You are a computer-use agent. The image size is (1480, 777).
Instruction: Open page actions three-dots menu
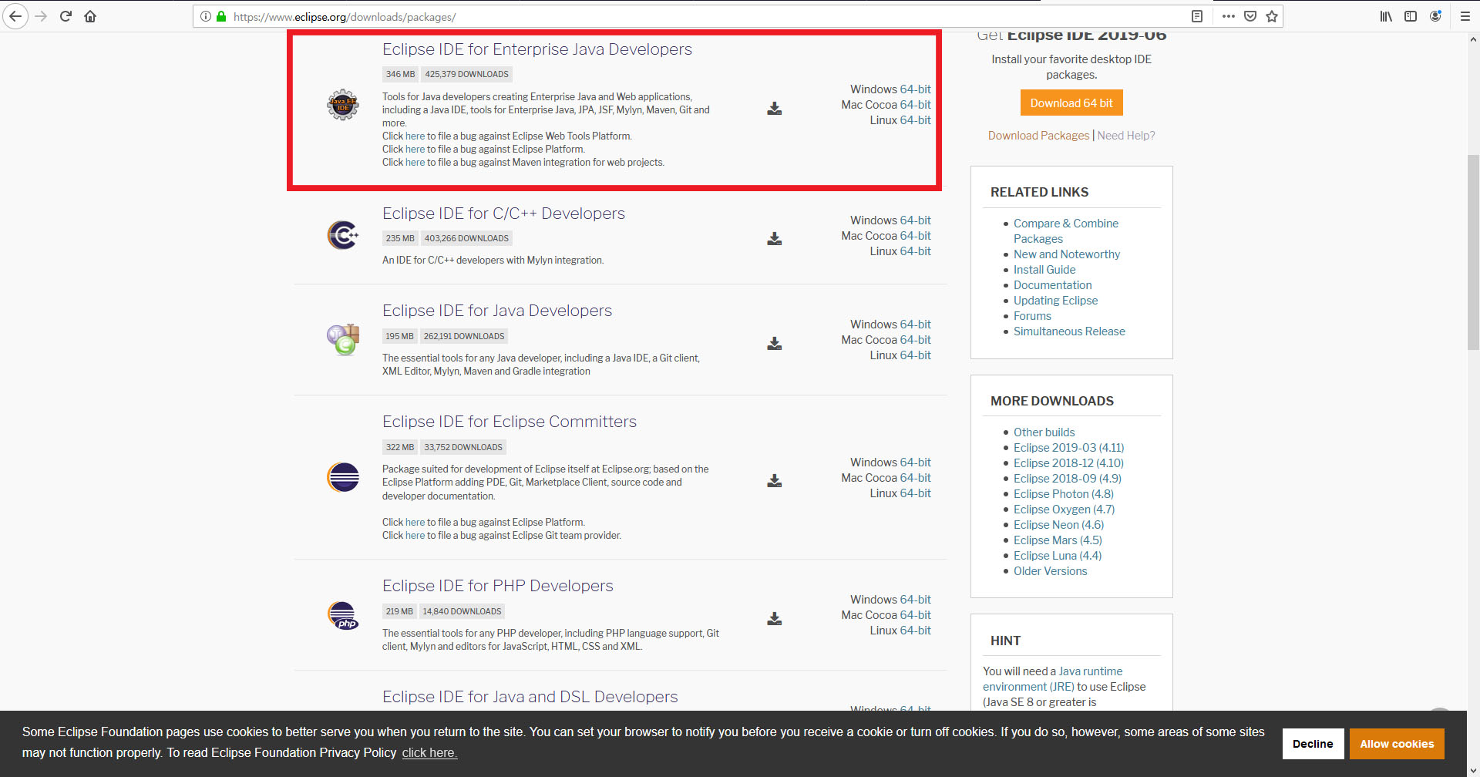pyautogui.click(x=1229, y=16)
